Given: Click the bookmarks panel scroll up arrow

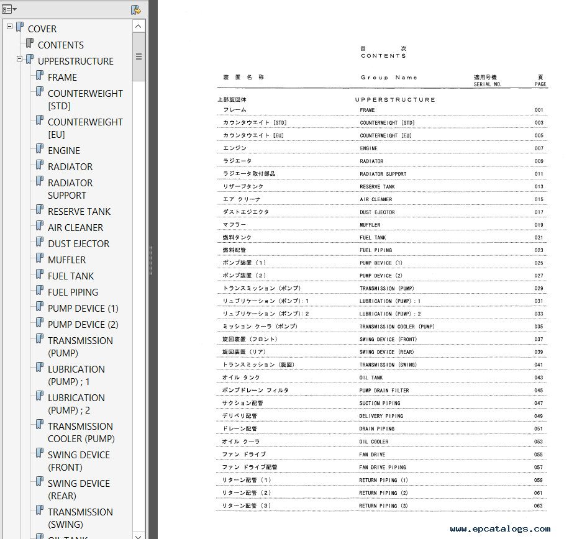Looking at the screenshot, I should [139, 26].
